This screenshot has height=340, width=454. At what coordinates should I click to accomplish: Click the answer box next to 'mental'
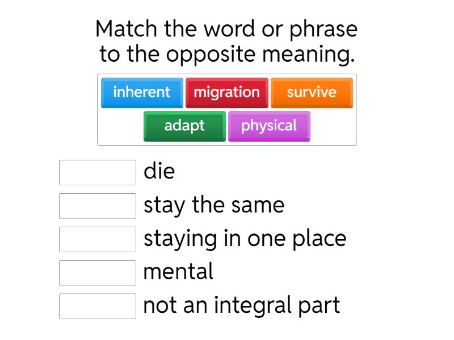pos(97,273)
